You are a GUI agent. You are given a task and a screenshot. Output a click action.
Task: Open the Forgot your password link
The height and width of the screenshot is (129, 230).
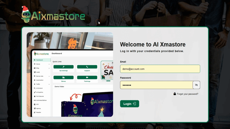[187, 94]
